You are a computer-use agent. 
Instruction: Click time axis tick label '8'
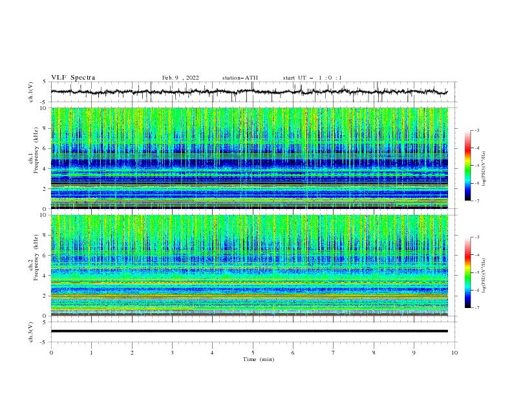(374, 353)
